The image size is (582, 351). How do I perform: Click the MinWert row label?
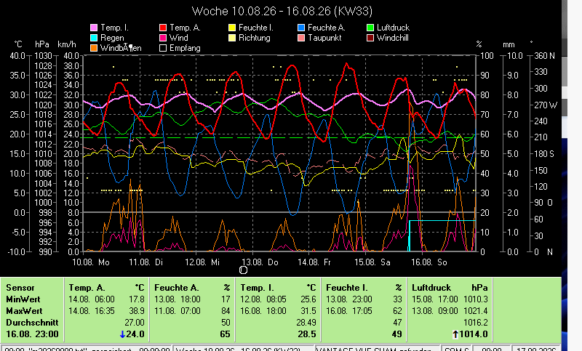pos(23,299)
